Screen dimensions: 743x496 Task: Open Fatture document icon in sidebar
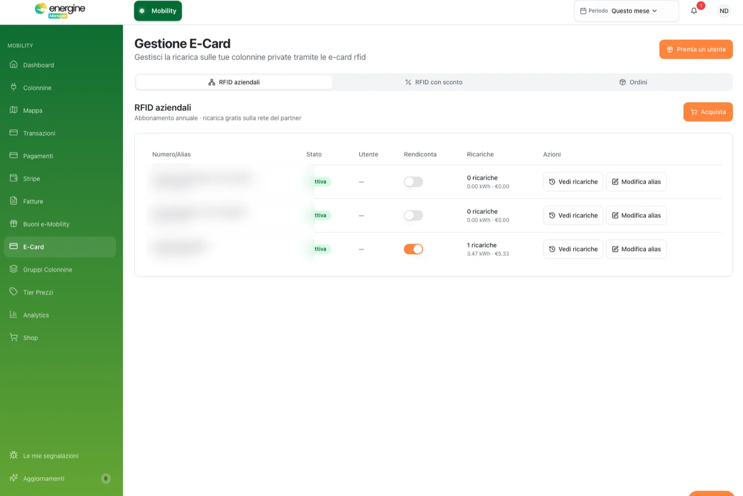coord(14,201)
